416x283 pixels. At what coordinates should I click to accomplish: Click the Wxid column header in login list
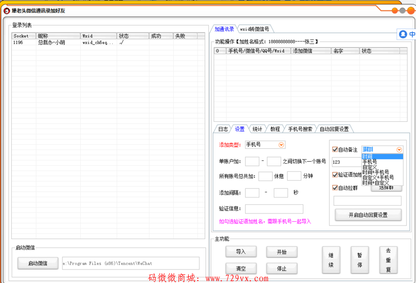pos(99,36)
